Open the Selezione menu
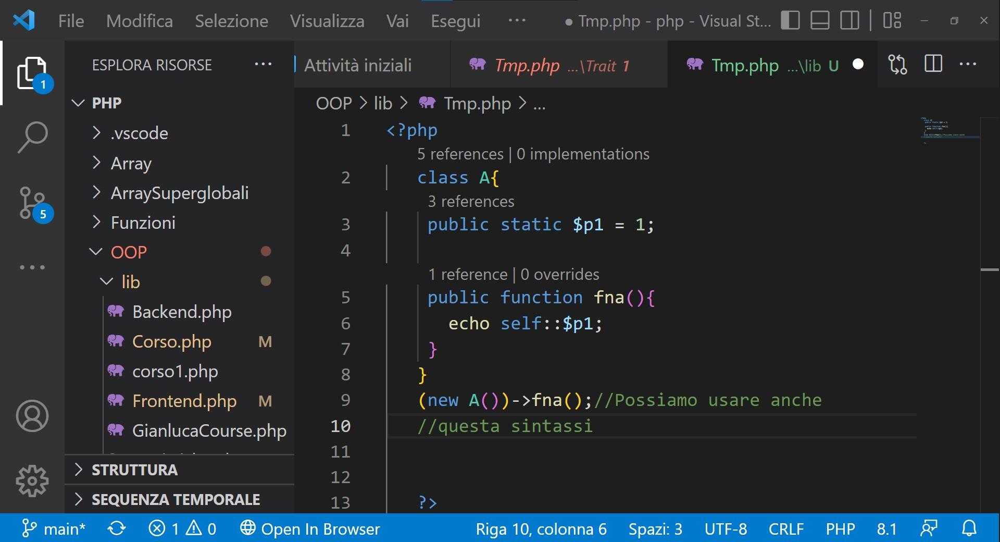The image size is (1000, 542). [x=231, y=21]
